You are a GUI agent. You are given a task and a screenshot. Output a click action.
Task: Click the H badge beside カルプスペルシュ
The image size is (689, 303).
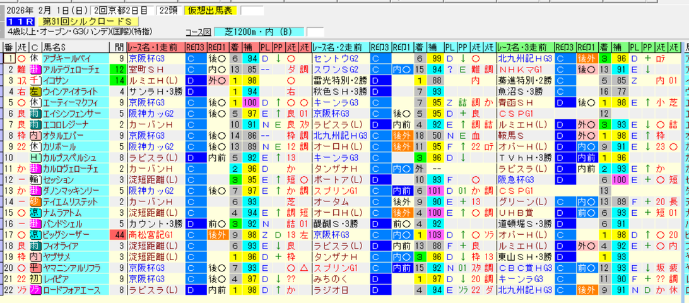(35, 157)
